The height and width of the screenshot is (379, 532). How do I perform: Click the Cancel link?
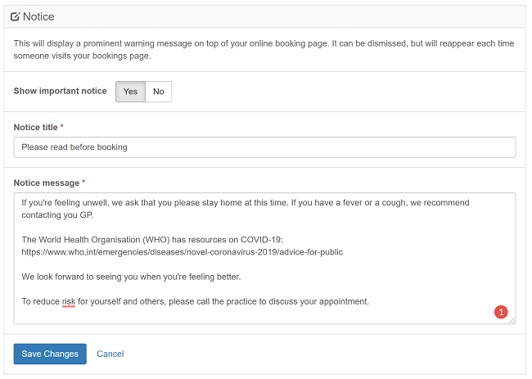110,354
